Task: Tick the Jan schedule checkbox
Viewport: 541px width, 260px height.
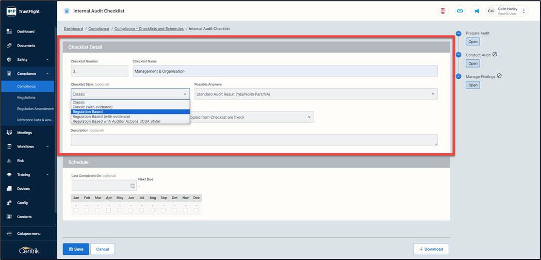Action: point(76,210)
